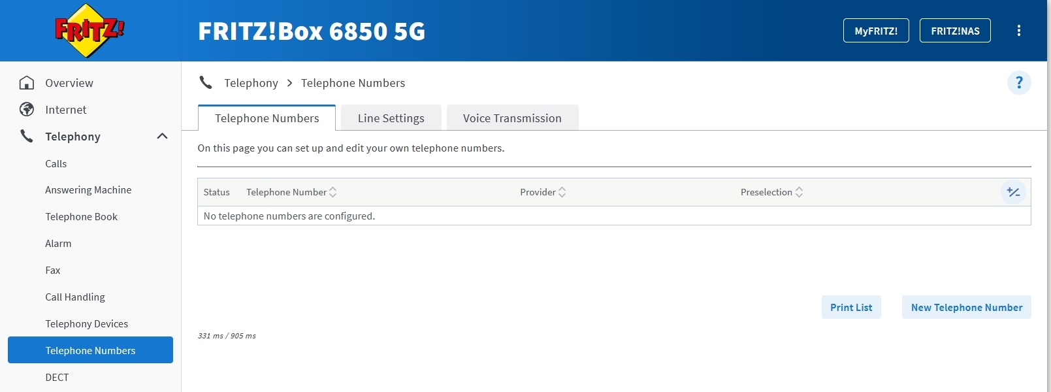Sort by Preselection column
This screenshot has height=392, width=1051.
tap(771, 192)
